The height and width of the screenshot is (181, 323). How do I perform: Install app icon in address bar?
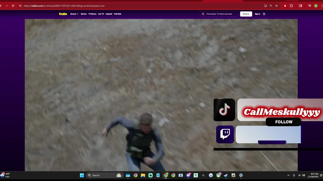click(x=265, y=6)
